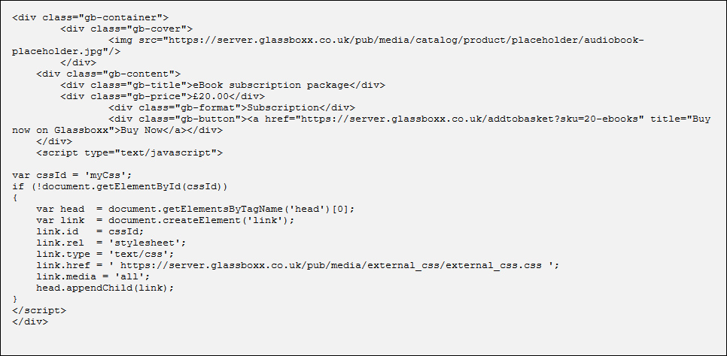Click the getElementsByTagName('head') line
Image resolution: width=727 pixels, height=356 pixels.
195,209
